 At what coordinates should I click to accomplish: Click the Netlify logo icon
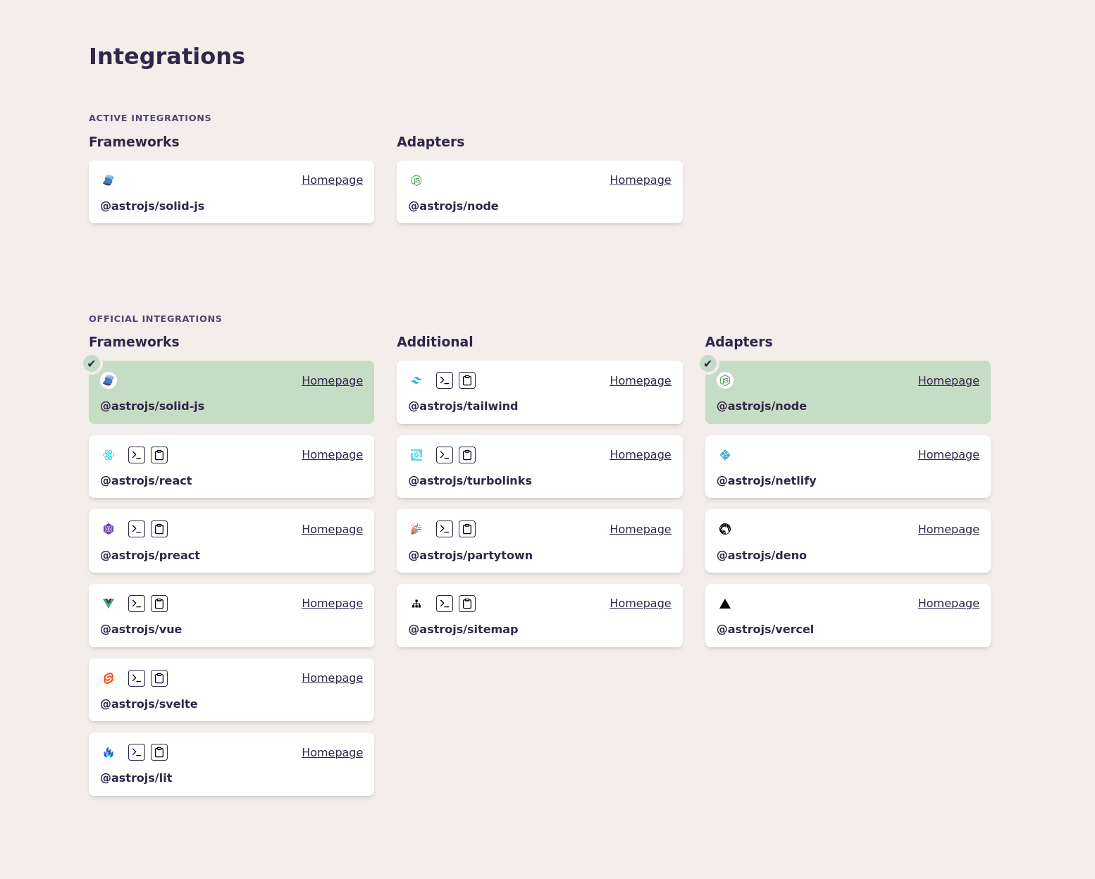(725, 455)
